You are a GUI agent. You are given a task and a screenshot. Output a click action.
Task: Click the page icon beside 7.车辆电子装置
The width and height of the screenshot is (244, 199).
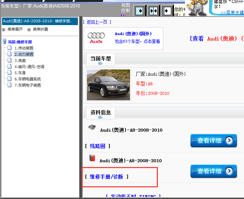click(x=10, y=85)
